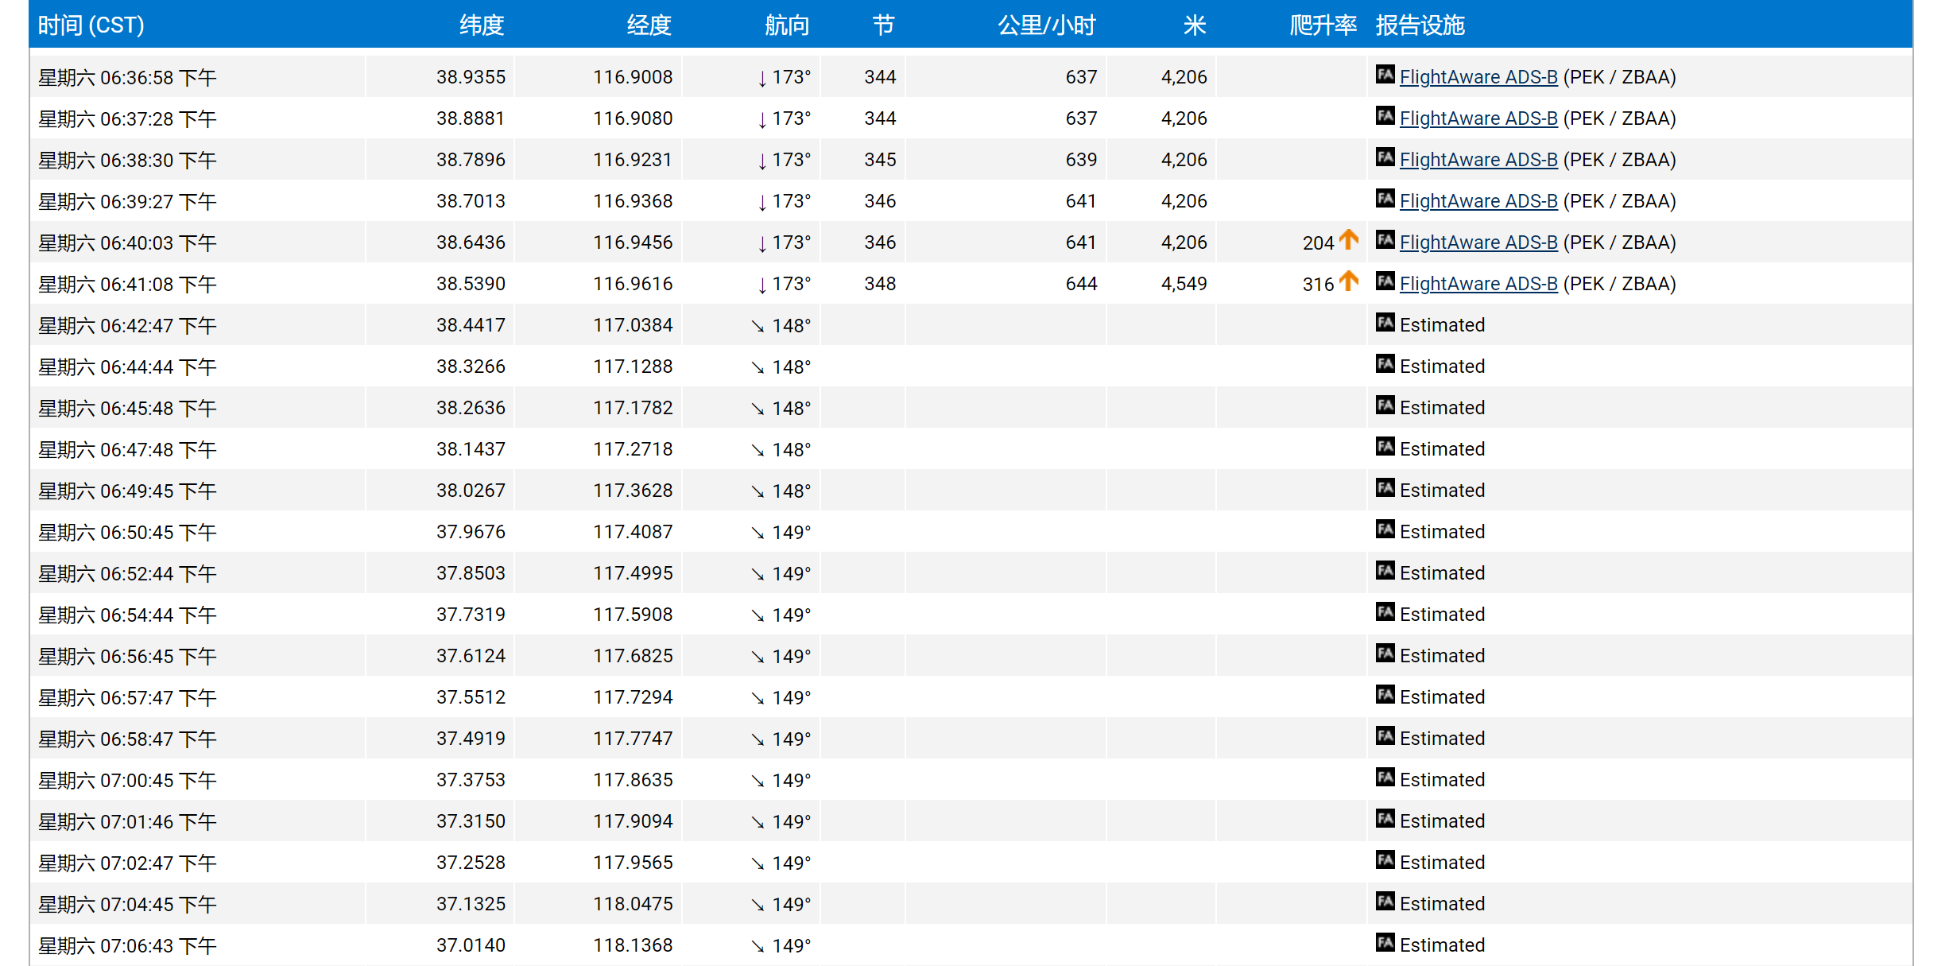Open FlightAware ADS-B link in 06:37:28 row

point(1478,118)
